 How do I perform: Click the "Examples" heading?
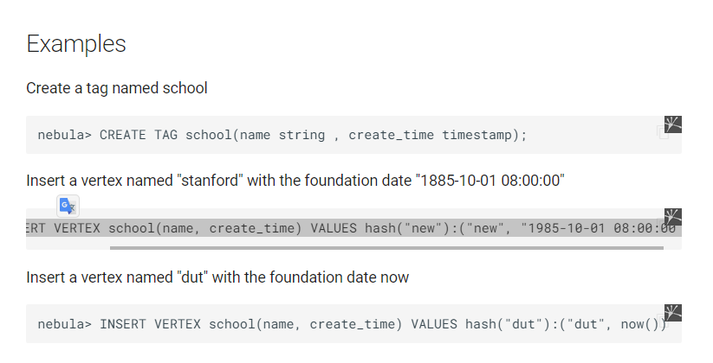point(76,44)
